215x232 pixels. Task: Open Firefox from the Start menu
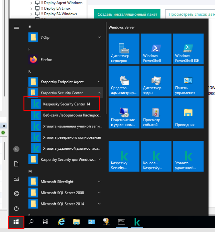click(65, 60)
